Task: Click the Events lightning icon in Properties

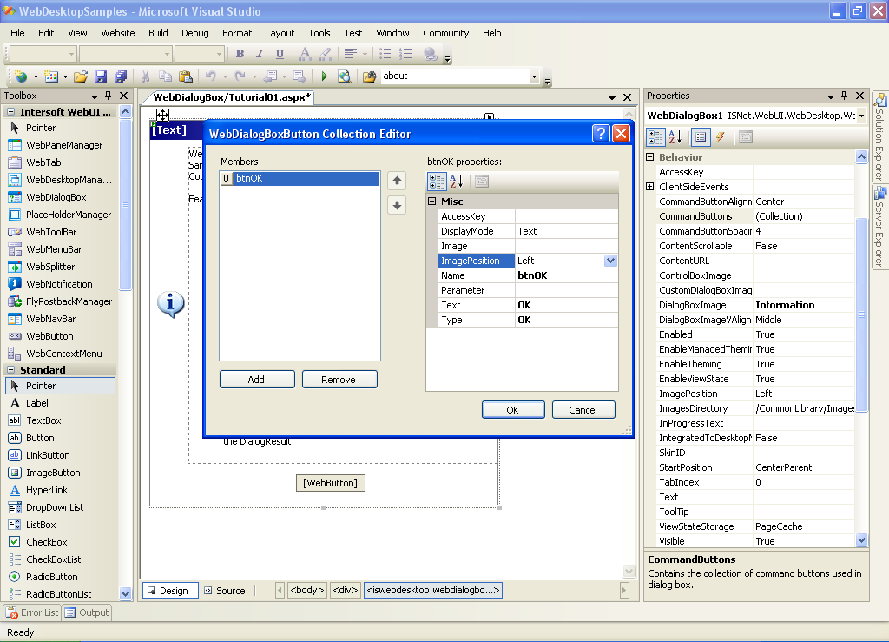Action: click(x=720, y=137)
